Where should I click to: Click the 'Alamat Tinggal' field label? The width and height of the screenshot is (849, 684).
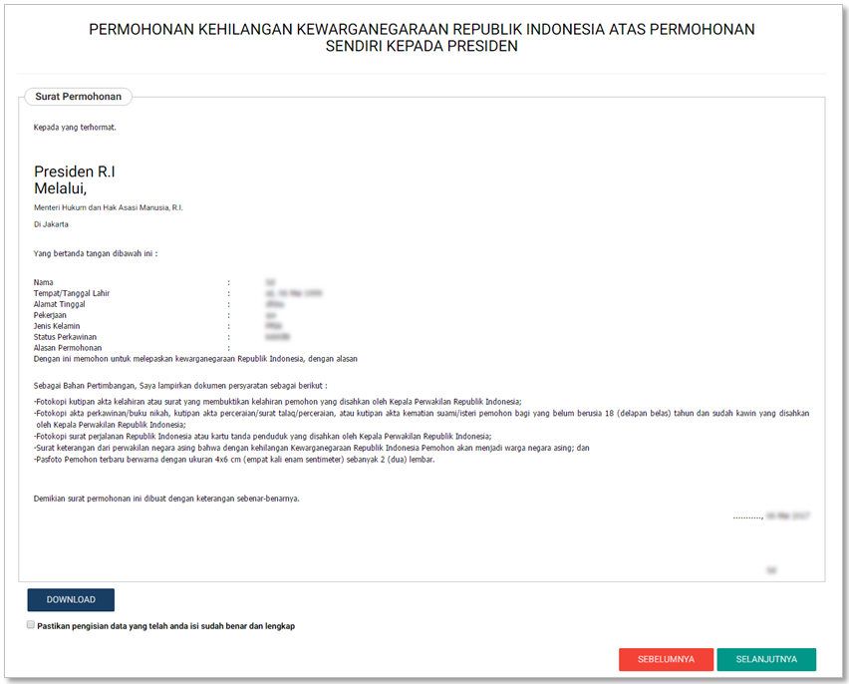(60, 304)
